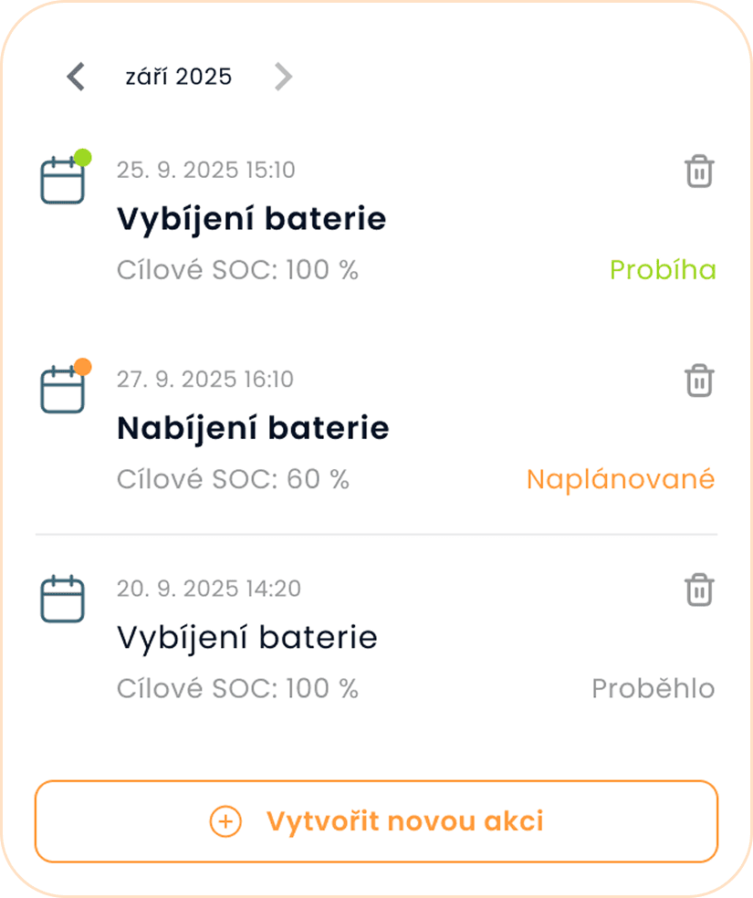Click the 25. 9. 2025 15:10 timestamp

pyautogui.click(x=205, y=170)
